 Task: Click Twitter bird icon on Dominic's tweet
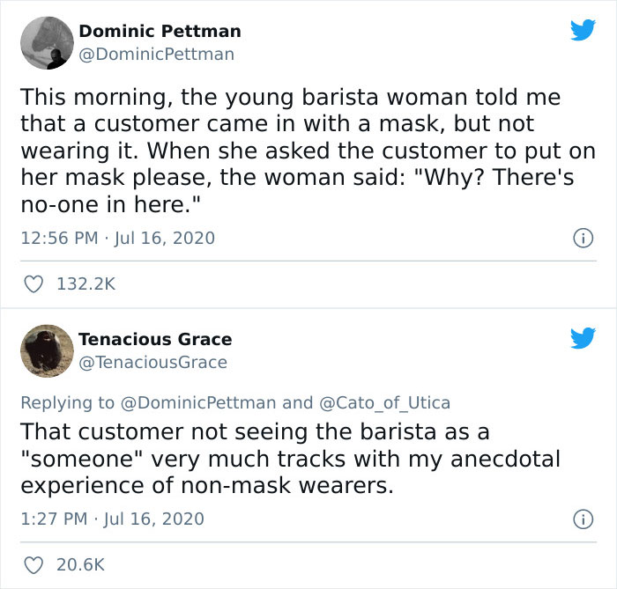pos(583,31)
